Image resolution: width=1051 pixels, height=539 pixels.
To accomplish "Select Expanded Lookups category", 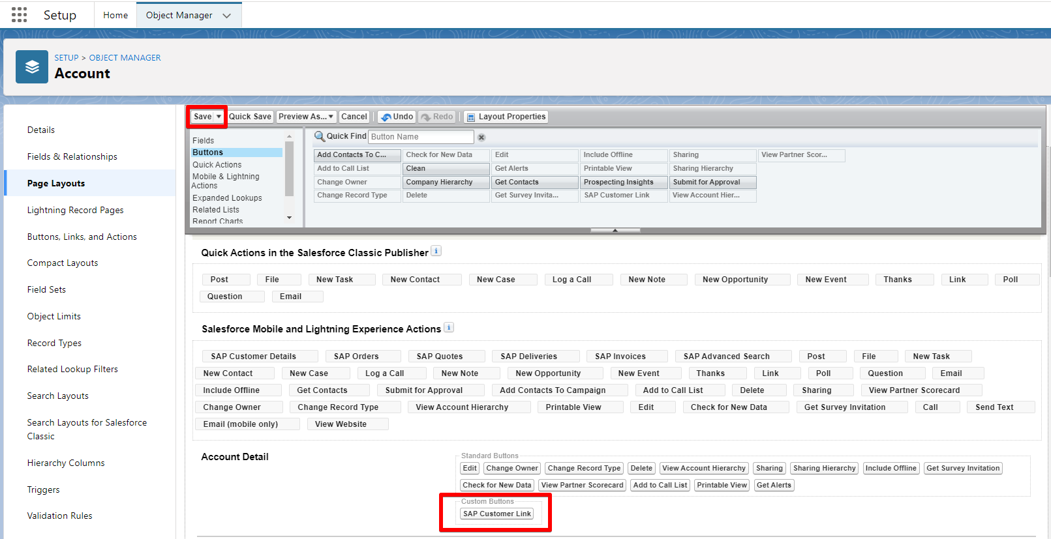I will pyautogui.click(x=227, y=198).
